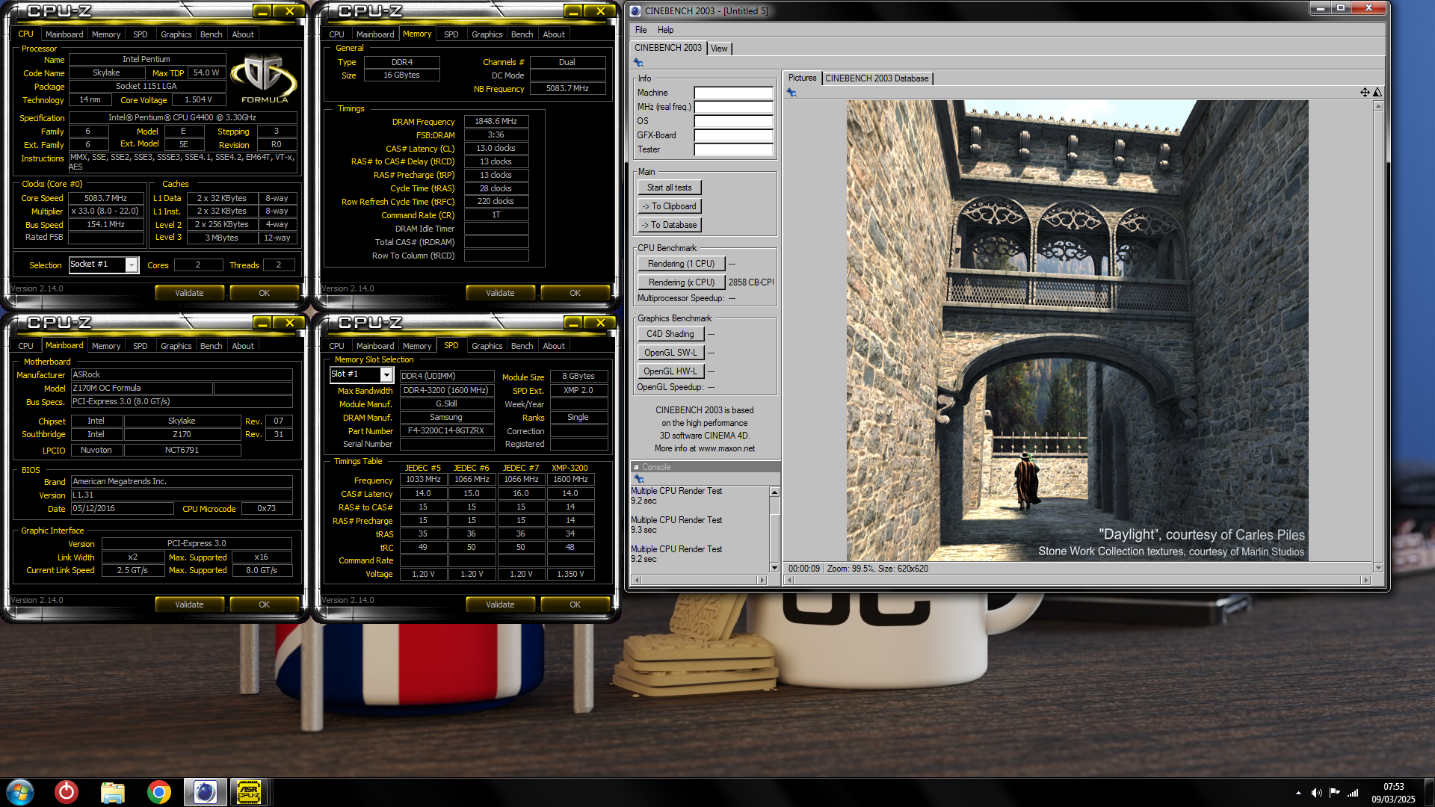The image size is (1435, 807).
Task: Click the pin icon below the Console header
Action: click(638, 478)
